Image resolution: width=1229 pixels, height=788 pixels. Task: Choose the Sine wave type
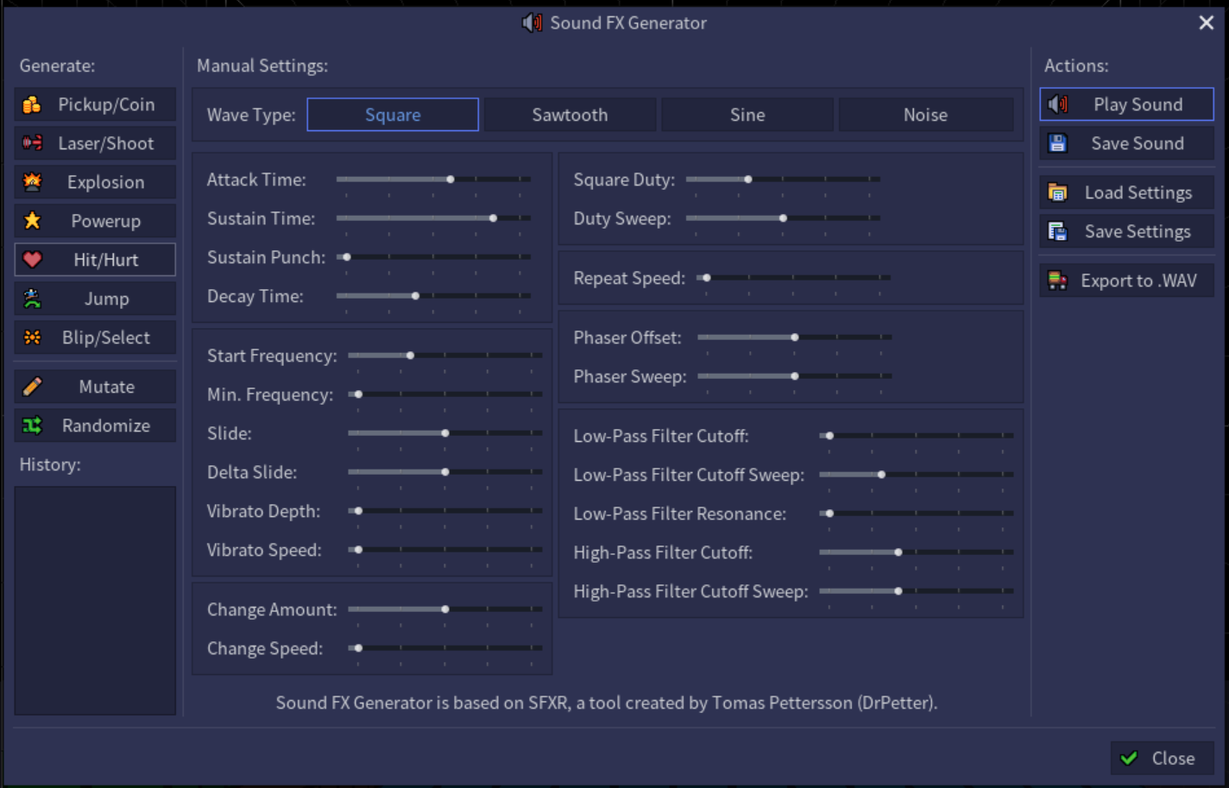pos(747,115)
